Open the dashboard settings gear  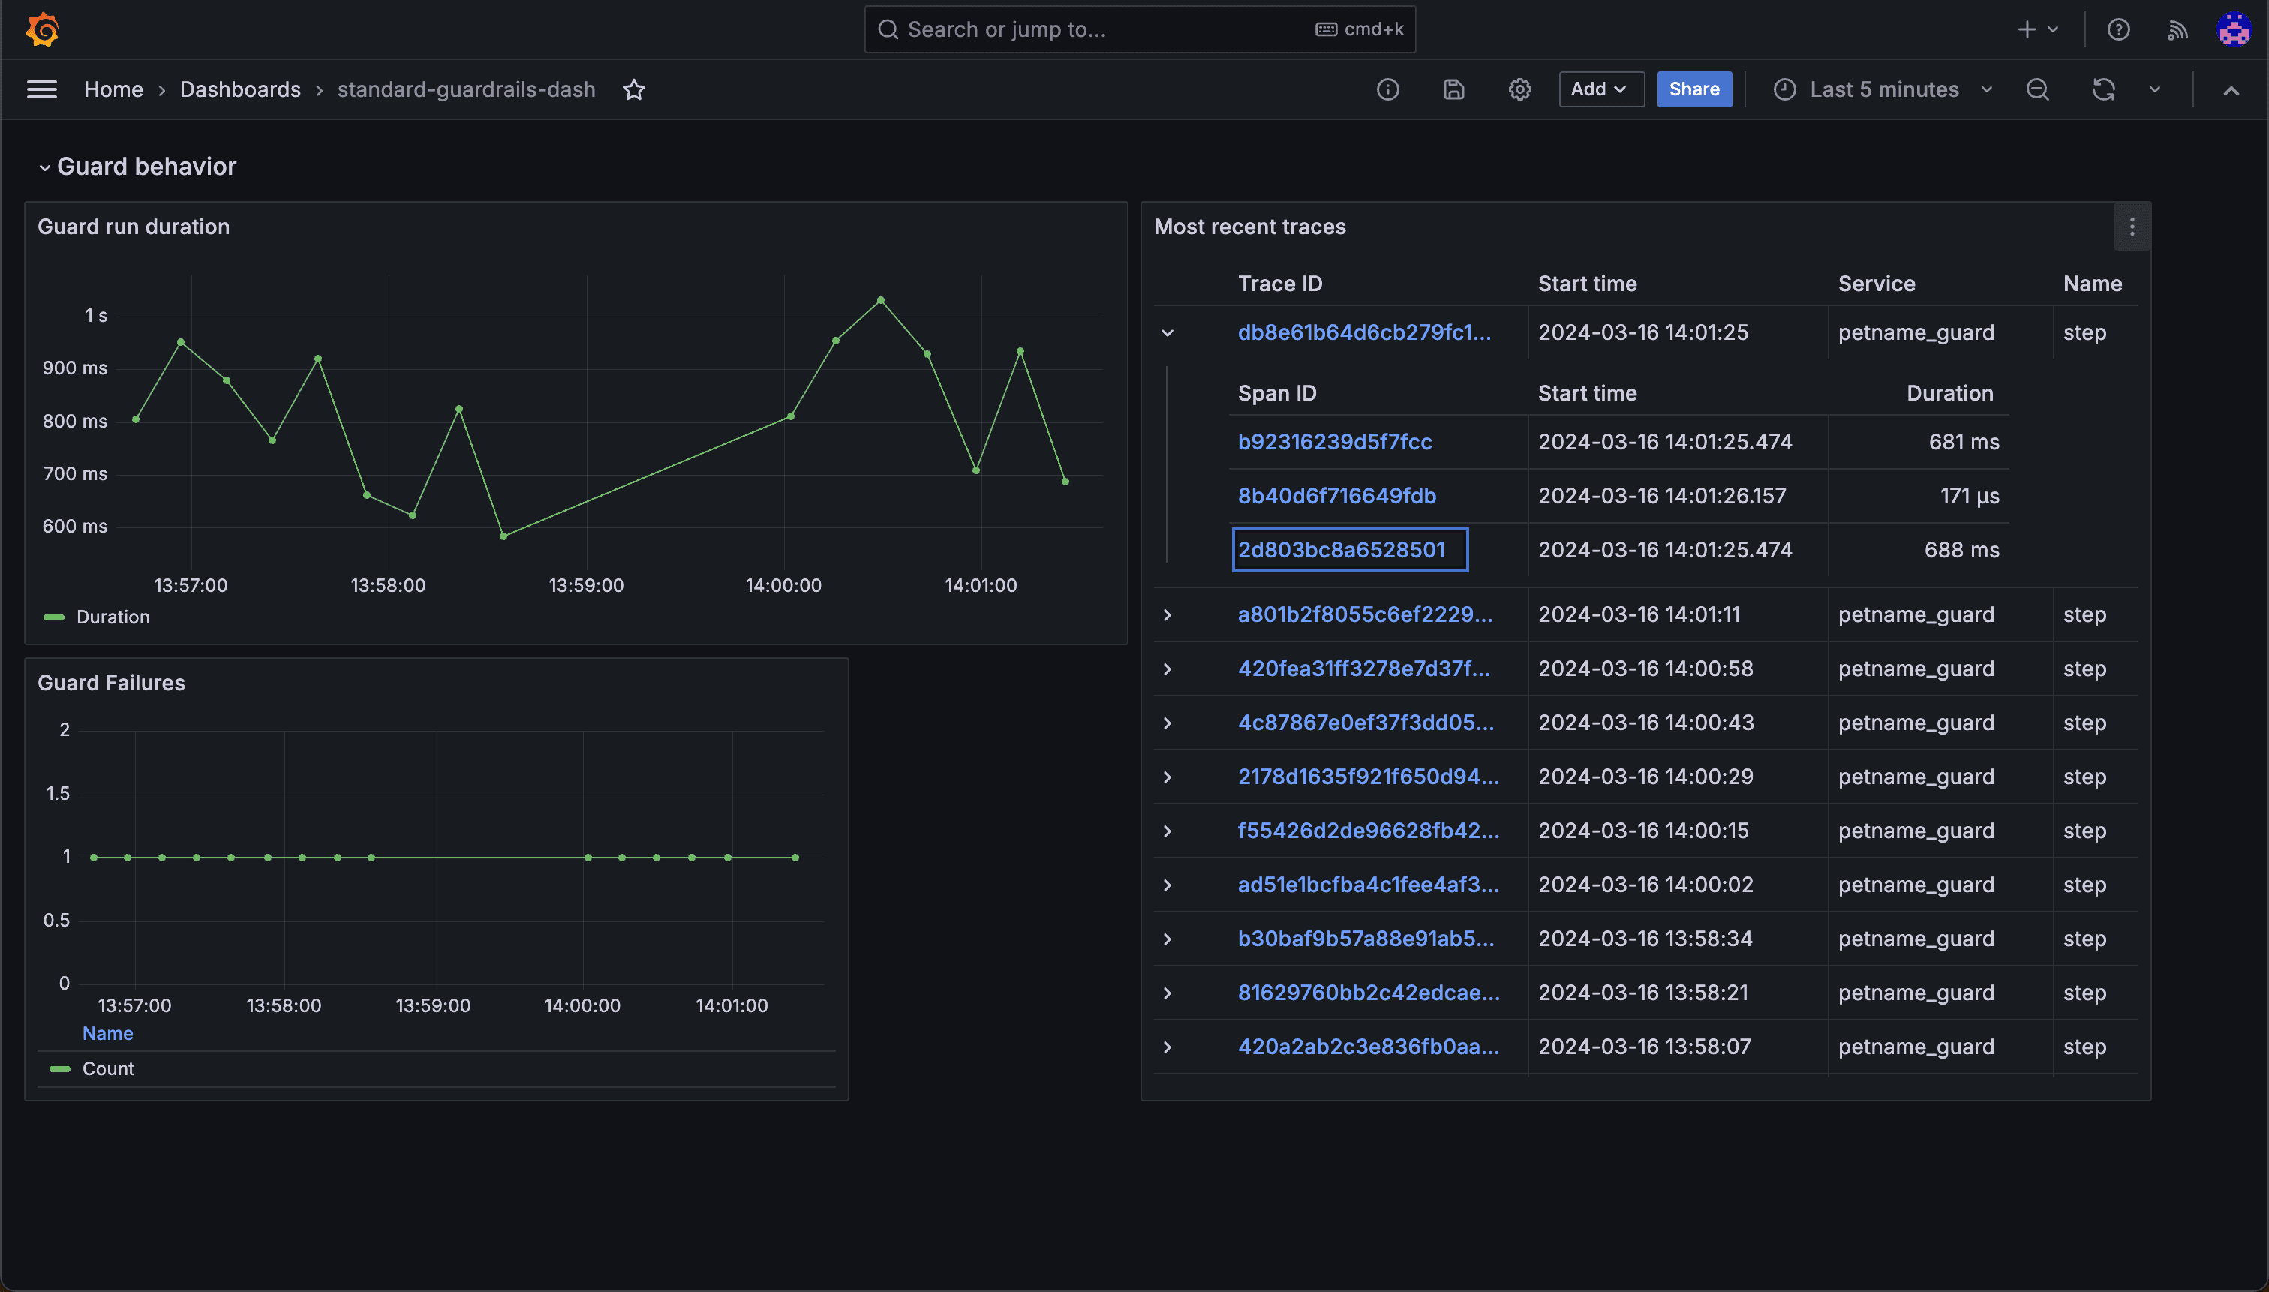click(1518, 89)
